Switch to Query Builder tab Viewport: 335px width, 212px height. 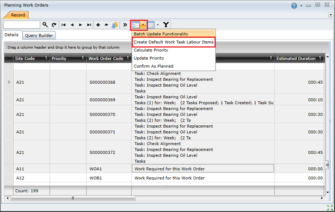pyautogui.click(x=39, y=35)
